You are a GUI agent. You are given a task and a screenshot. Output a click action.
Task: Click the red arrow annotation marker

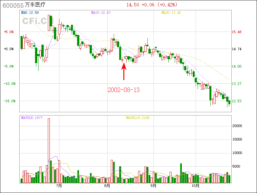124,71
